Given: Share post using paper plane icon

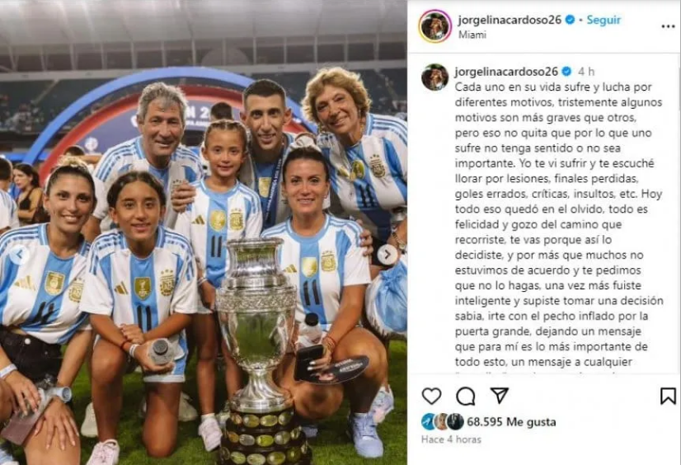Looking at the screenshot, I should [x=500, y=395].
